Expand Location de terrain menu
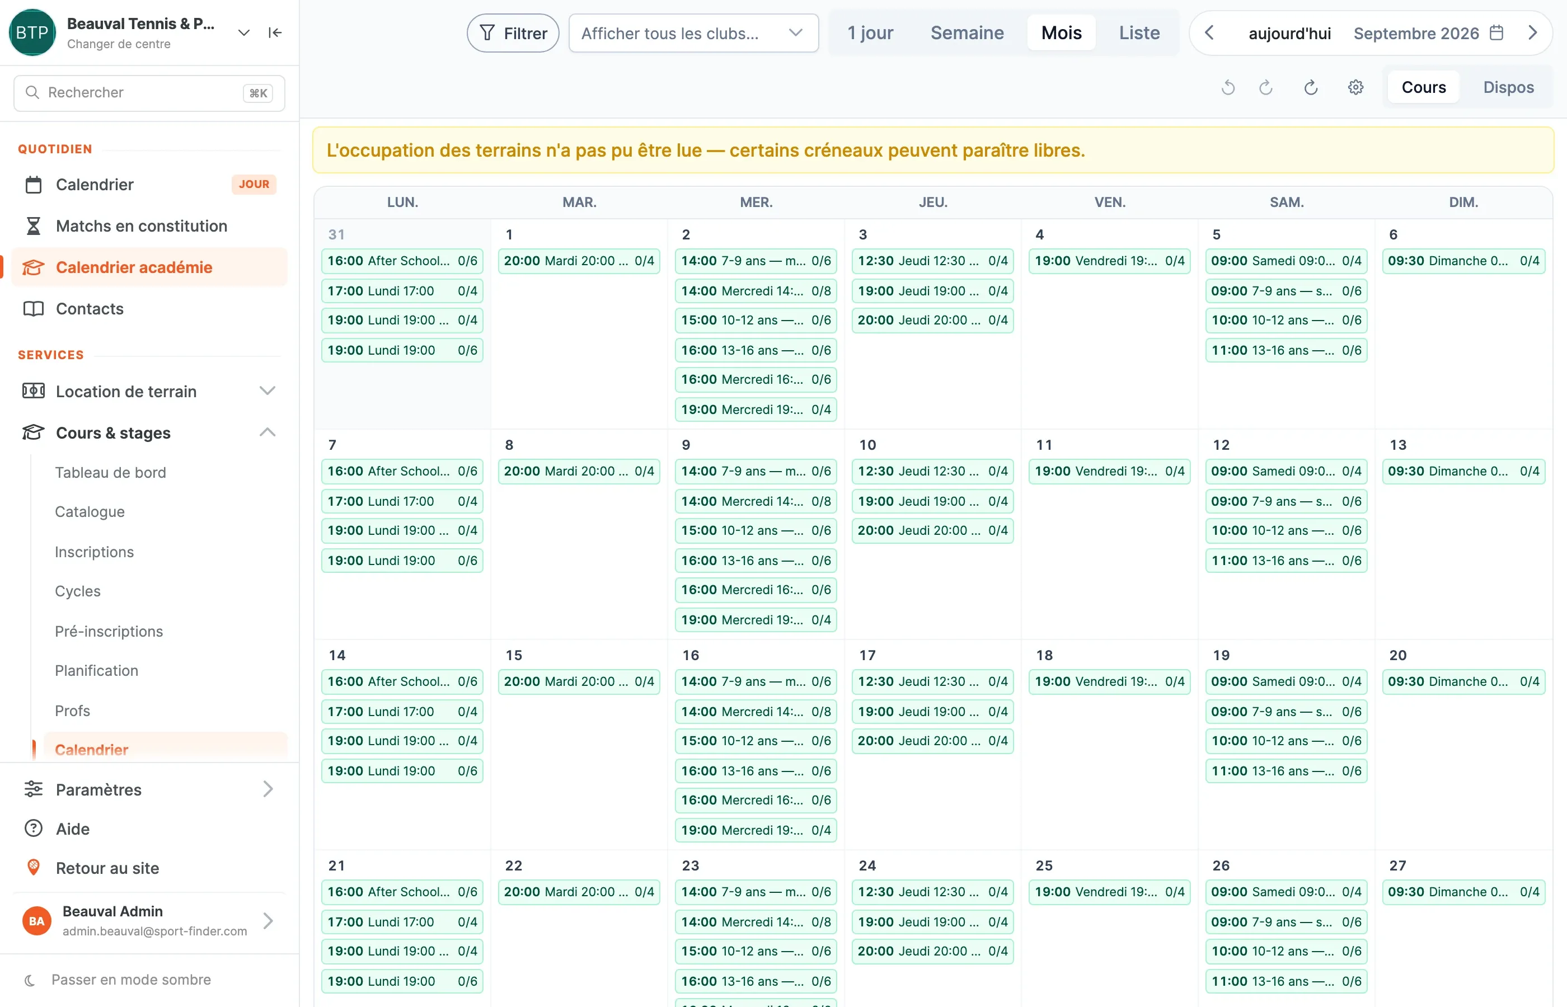The image size is (1567, 1007). point(149,391)
